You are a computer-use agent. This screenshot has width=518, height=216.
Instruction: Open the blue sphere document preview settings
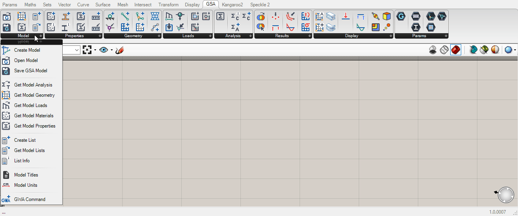tap(509, 50)
